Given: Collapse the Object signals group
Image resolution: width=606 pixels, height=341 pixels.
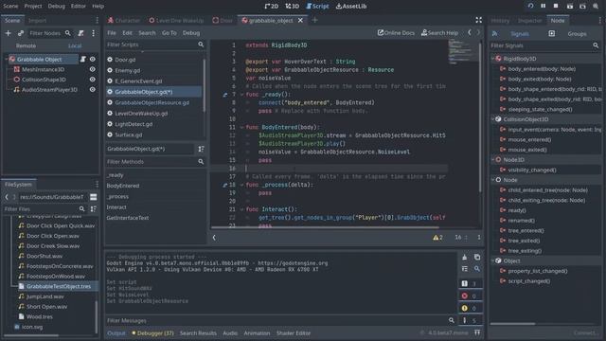Looking at the screenshot, I should pos(492,260).
